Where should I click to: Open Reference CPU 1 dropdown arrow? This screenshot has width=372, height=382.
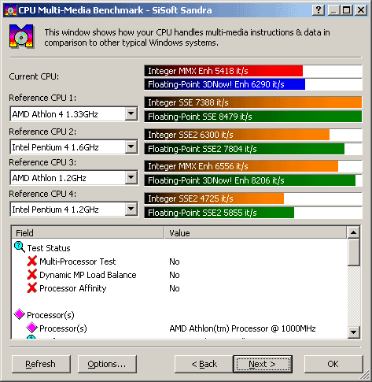pos(131,114)
